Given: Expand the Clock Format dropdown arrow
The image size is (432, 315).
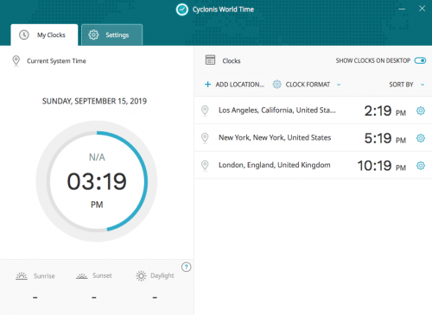Looking at the screenshot, I should (x=339, y=85).
